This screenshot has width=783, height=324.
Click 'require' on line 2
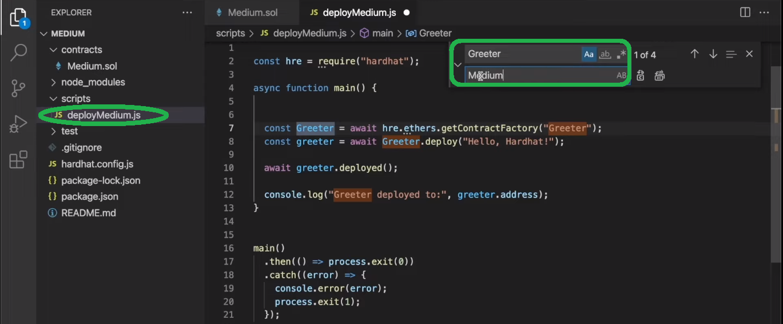tap(337, 62)
